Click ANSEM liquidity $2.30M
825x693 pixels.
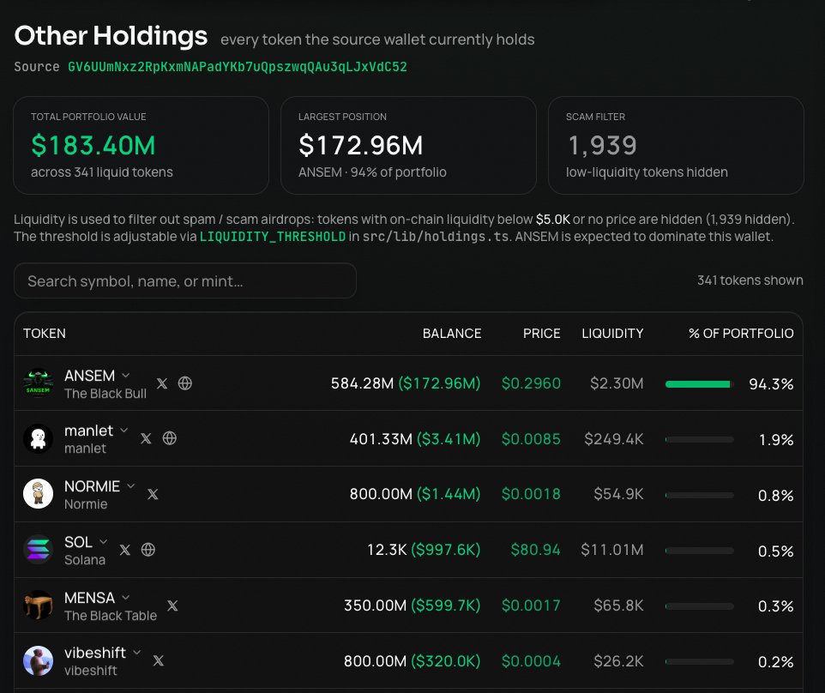tap(617, 383)
